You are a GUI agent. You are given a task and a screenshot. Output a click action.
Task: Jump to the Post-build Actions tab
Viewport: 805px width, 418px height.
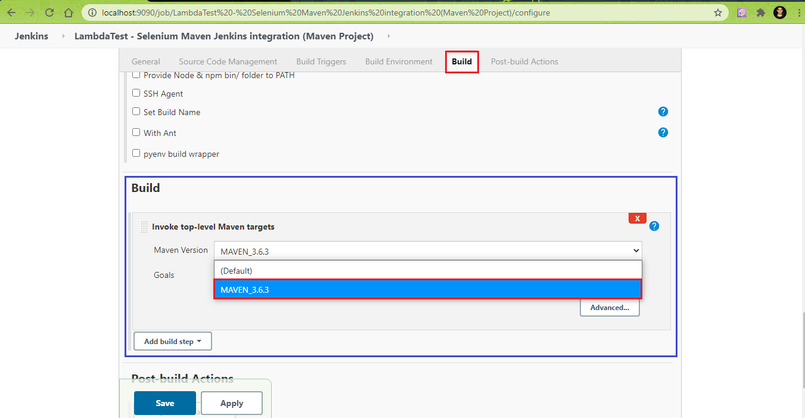click(x=524, y=61)
